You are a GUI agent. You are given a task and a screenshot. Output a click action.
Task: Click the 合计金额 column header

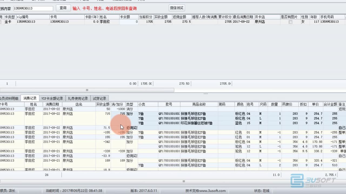click(330, 104)
